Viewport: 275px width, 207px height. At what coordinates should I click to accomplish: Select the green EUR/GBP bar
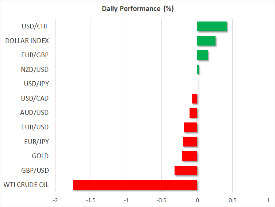pyautogui.click(x=202, y=55)
